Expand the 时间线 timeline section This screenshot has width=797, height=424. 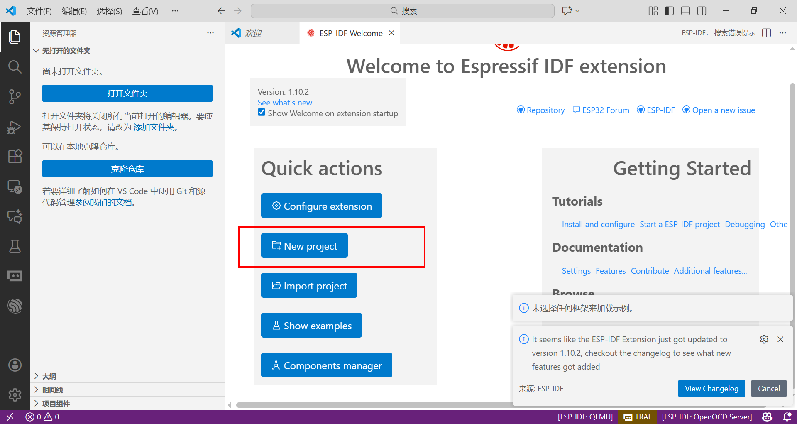tap(127, 390)
